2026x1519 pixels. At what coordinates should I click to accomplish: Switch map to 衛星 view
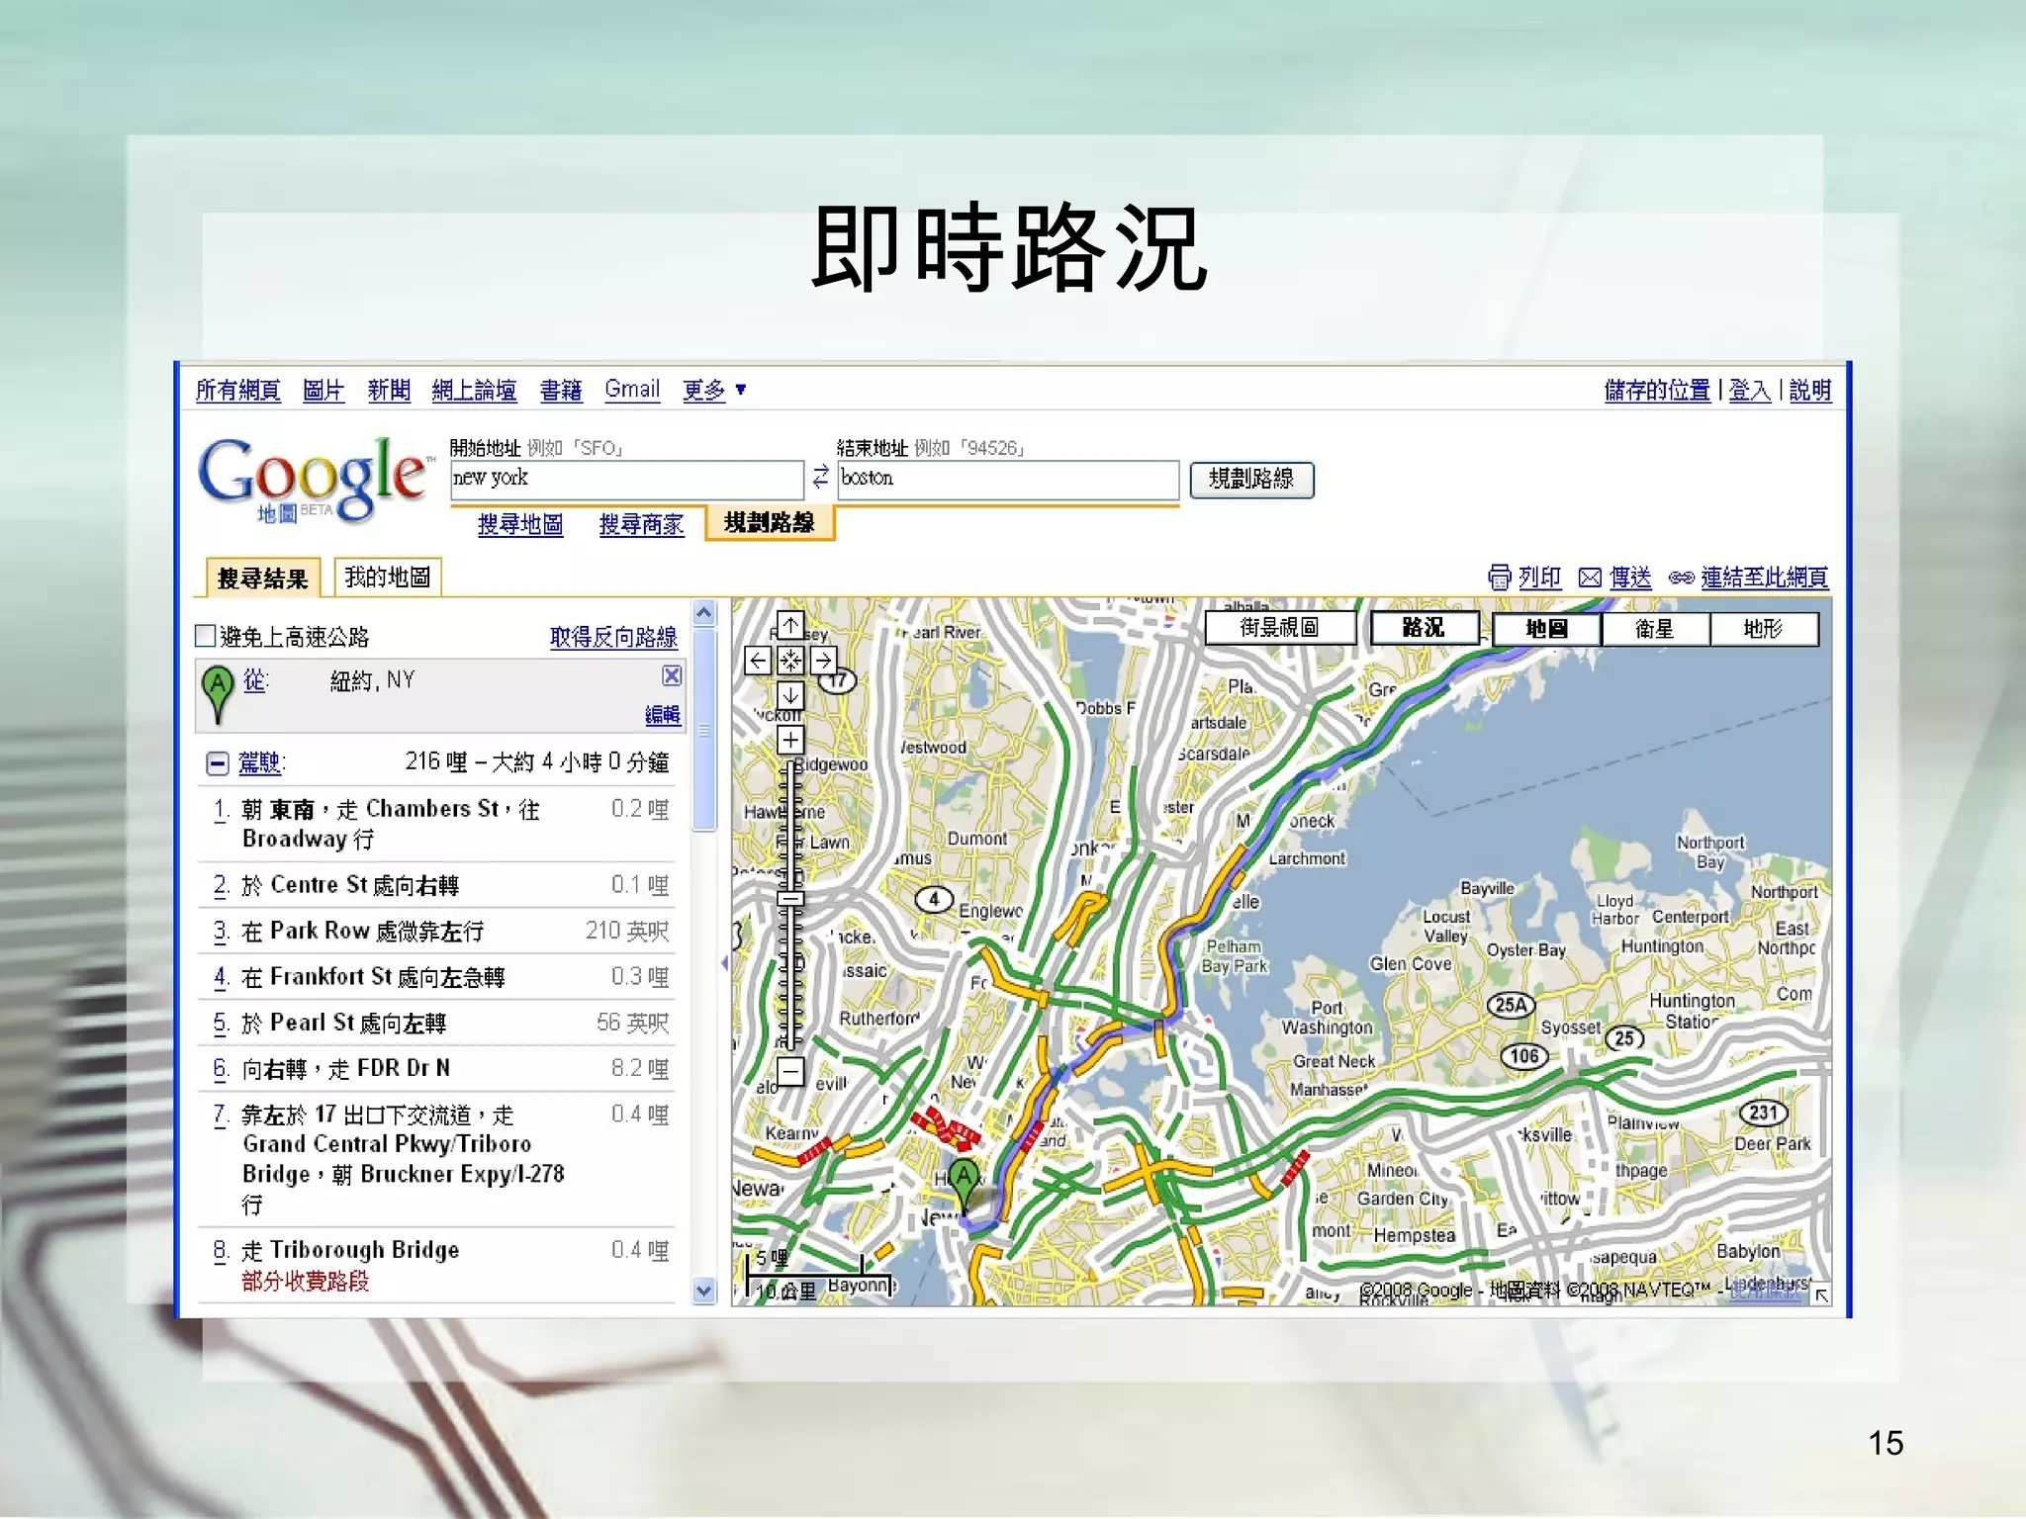[1654, 629]
